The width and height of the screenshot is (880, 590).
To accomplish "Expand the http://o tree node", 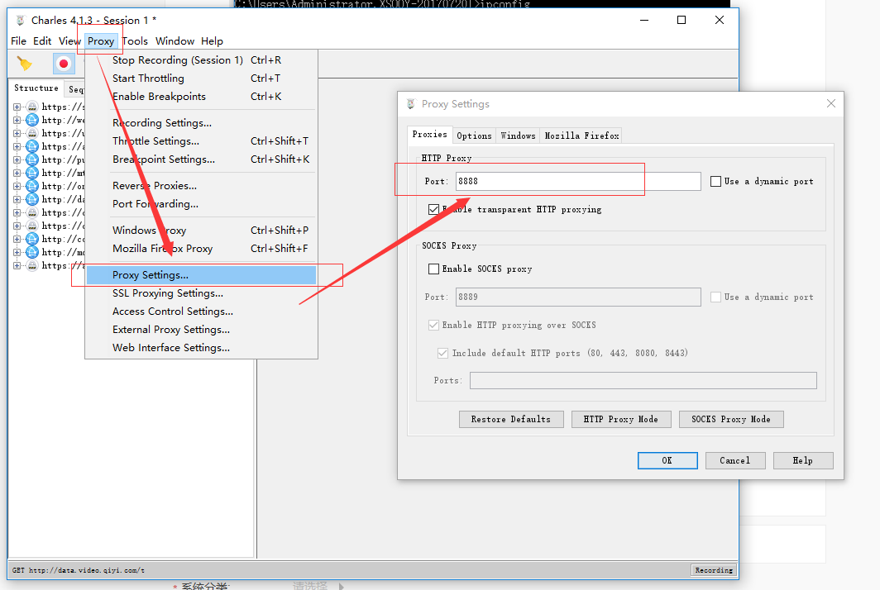I will (x=17, y=186).
